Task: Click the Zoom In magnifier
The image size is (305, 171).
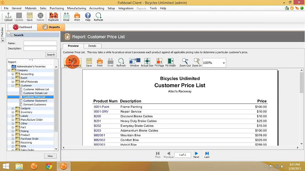Action: 197,63
